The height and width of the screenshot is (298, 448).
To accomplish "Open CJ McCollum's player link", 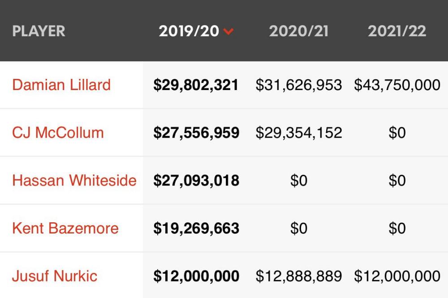I will [58, 133].
